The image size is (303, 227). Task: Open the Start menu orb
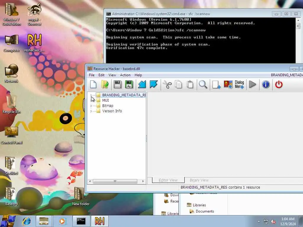click(8, 221)
